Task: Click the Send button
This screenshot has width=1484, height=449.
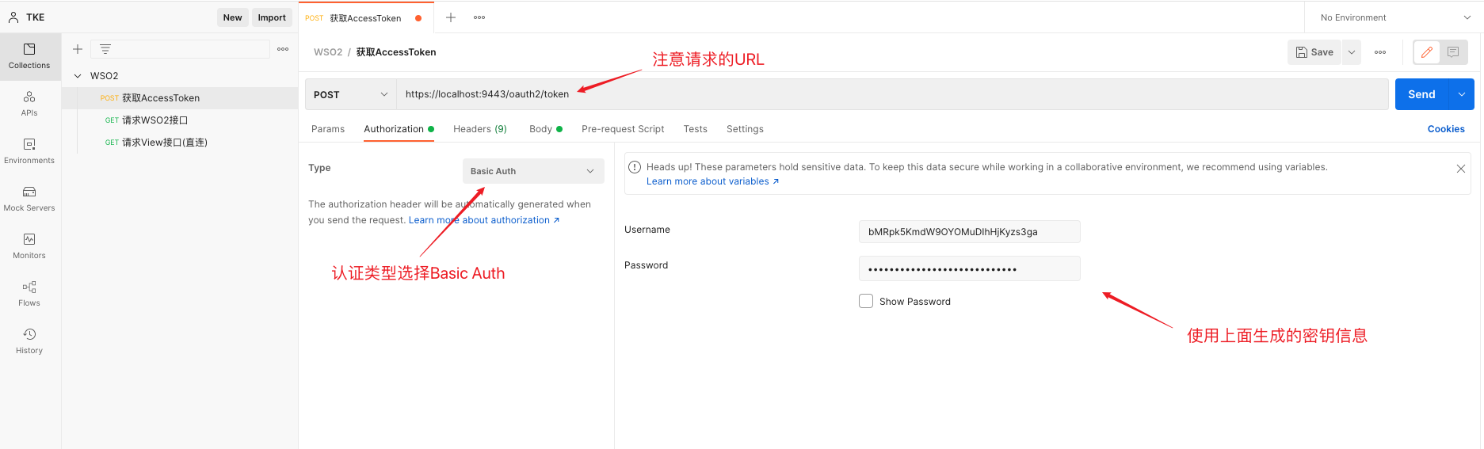Action: pyautogui.click(x=1421, y=94)
